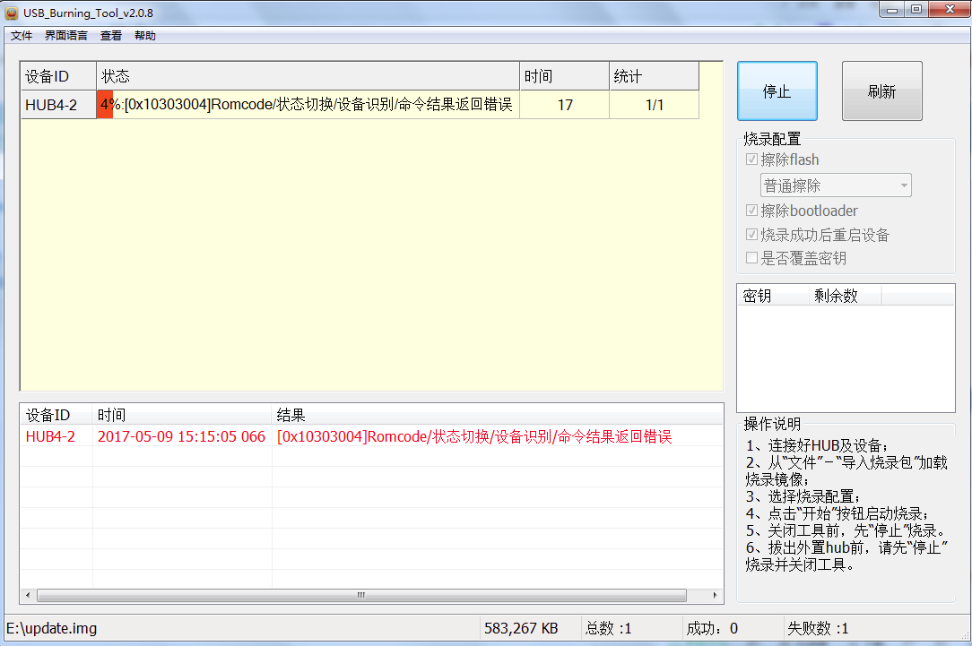Open the 界面语言 menu
Image resolution: width=972 pixels, height=646 pixels.
[66, 36]
